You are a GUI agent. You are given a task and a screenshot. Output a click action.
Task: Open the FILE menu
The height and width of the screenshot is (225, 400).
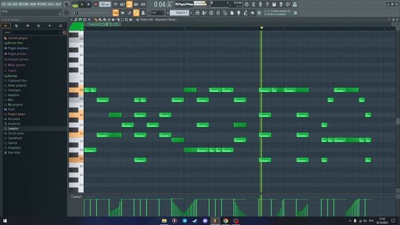click(x=4, y=4)
